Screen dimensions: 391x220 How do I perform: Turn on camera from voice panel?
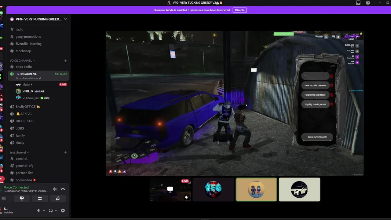pyautogui.click(x=4, y=198)
